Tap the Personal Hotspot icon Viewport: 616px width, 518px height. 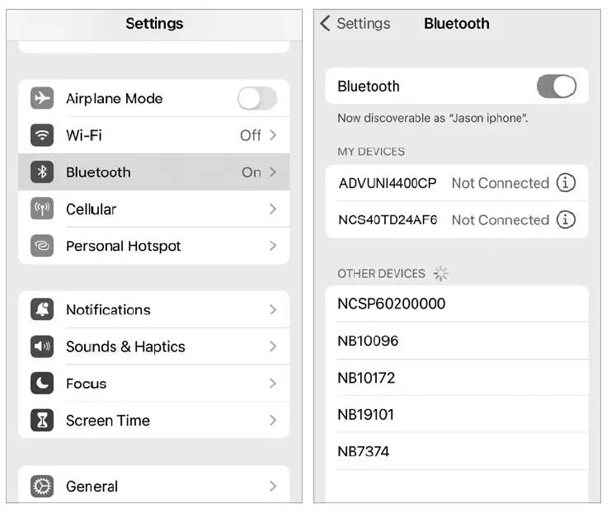point(42,246)
